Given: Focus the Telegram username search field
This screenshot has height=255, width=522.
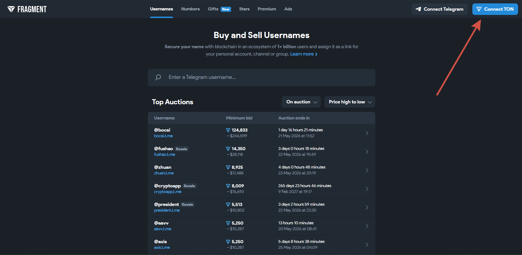Looking at the screenshot, I should (262, 77).
